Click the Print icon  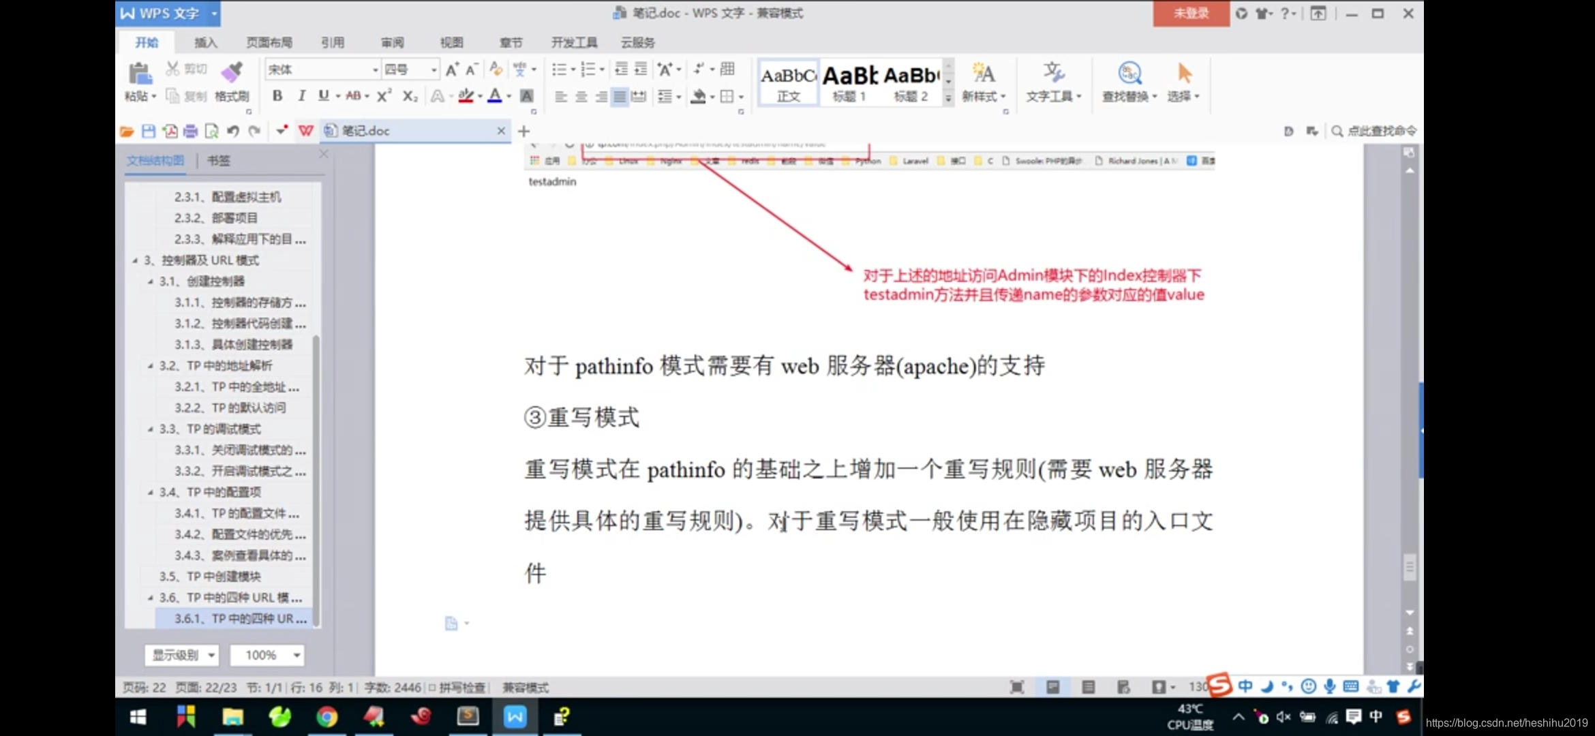190,131
